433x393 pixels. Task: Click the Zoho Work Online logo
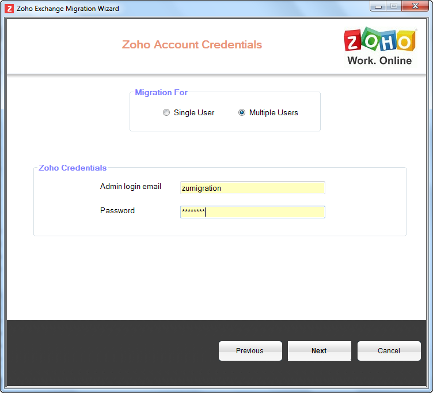point(379,46)
